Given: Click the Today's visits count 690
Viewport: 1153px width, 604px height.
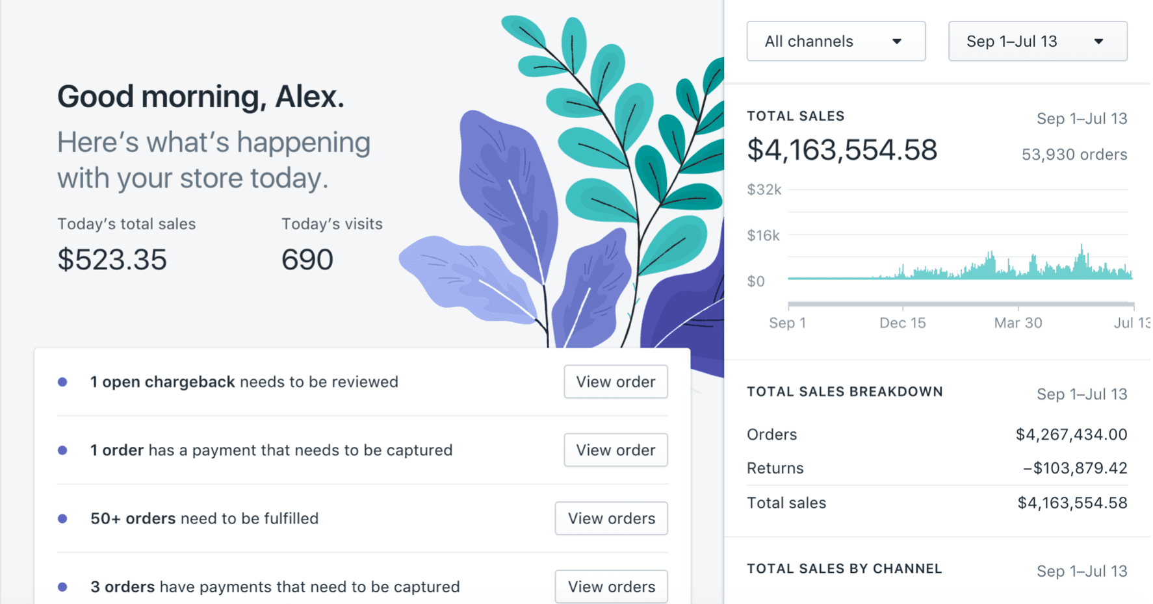Looking at the screenshot, I should [x=307, y=260].
